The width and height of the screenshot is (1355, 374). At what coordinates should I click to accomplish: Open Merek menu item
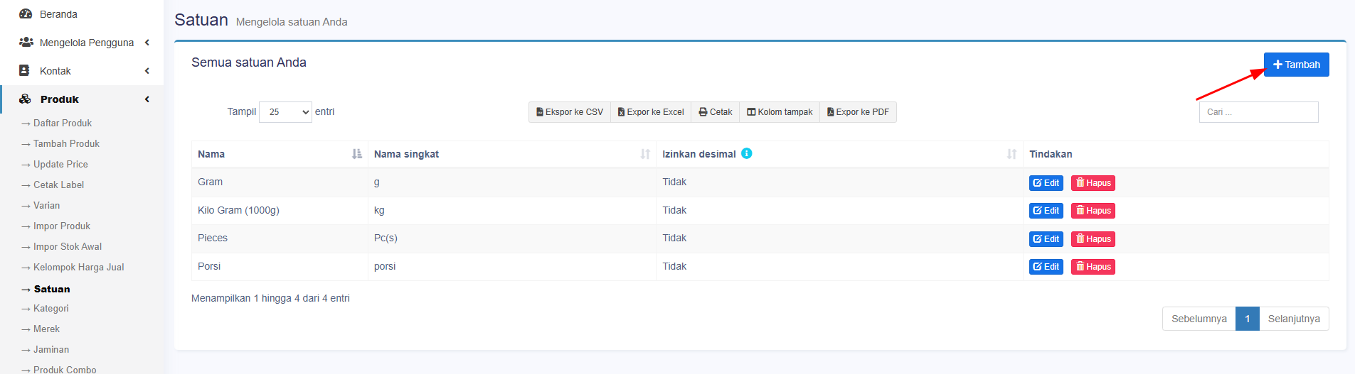click(46, 329)
